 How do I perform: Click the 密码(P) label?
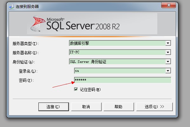(x=26, y=80)
